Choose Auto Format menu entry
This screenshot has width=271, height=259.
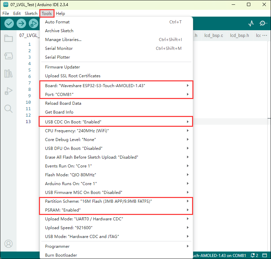57,22
